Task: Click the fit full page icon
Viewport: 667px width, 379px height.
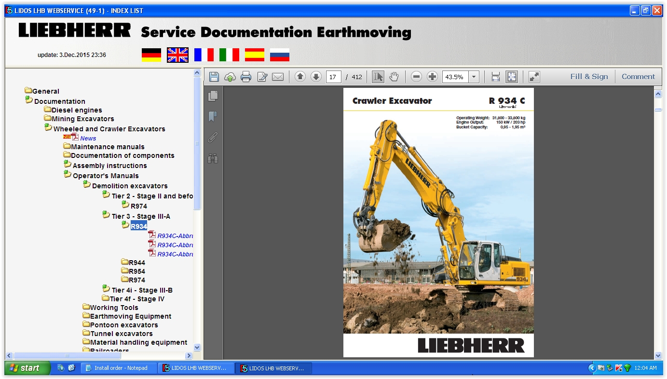Action: pos(512,77)
